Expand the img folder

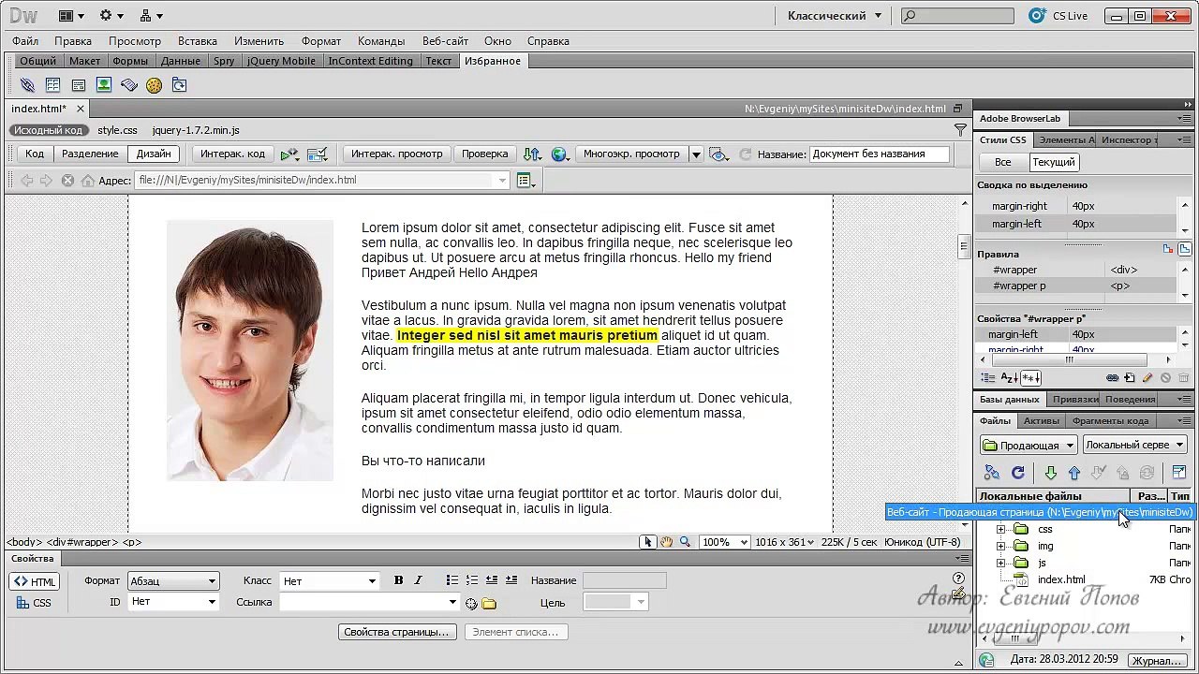[1000, 547]
